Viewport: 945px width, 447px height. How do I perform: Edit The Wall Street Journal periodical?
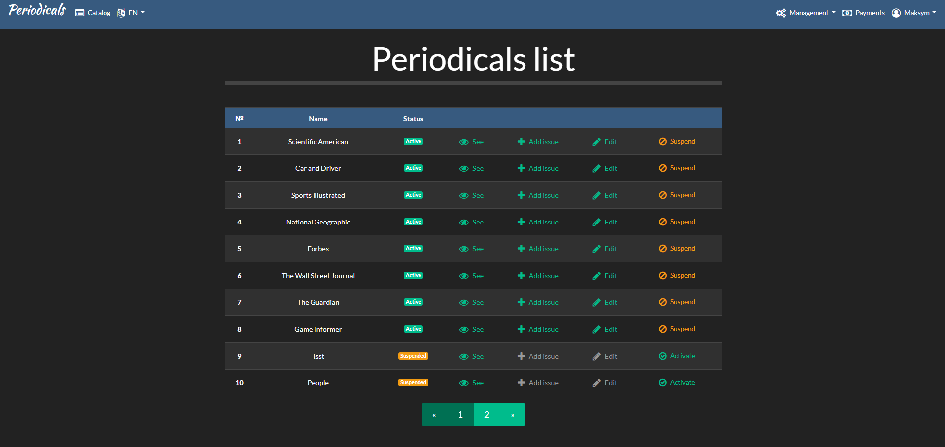tap(605, 276)
